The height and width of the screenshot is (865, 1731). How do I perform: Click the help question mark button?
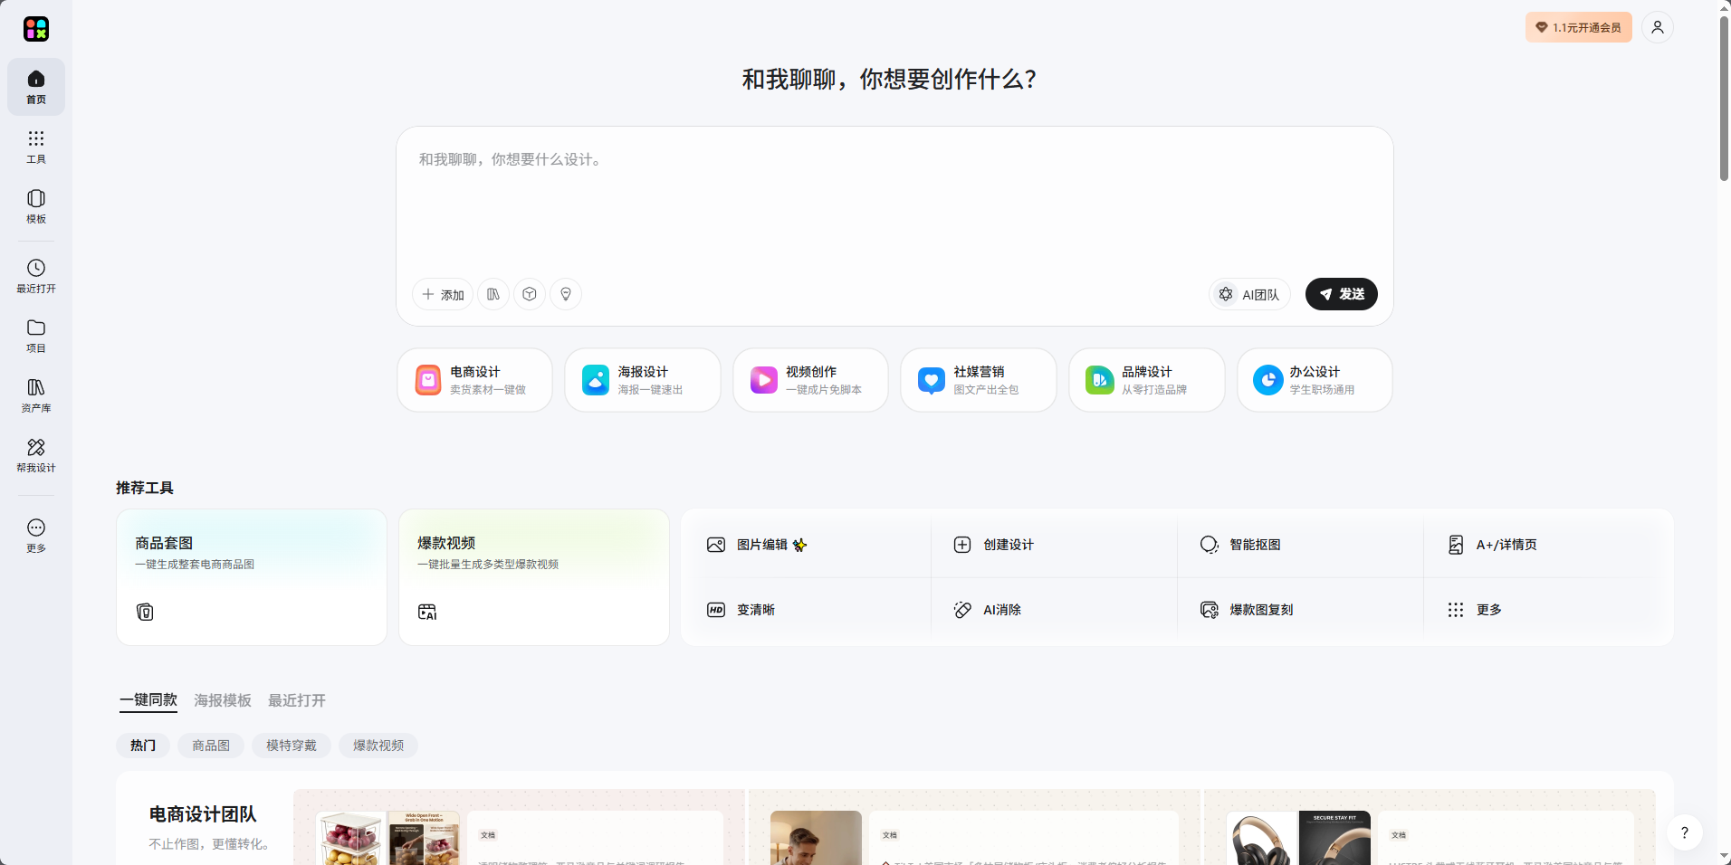[1685, 832]
